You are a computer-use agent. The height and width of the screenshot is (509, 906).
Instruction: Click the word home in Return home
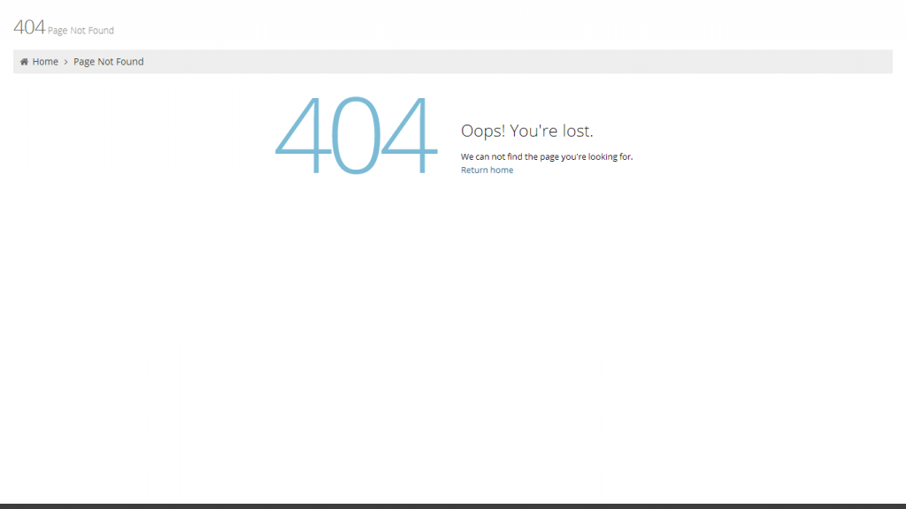coord(502,170)
